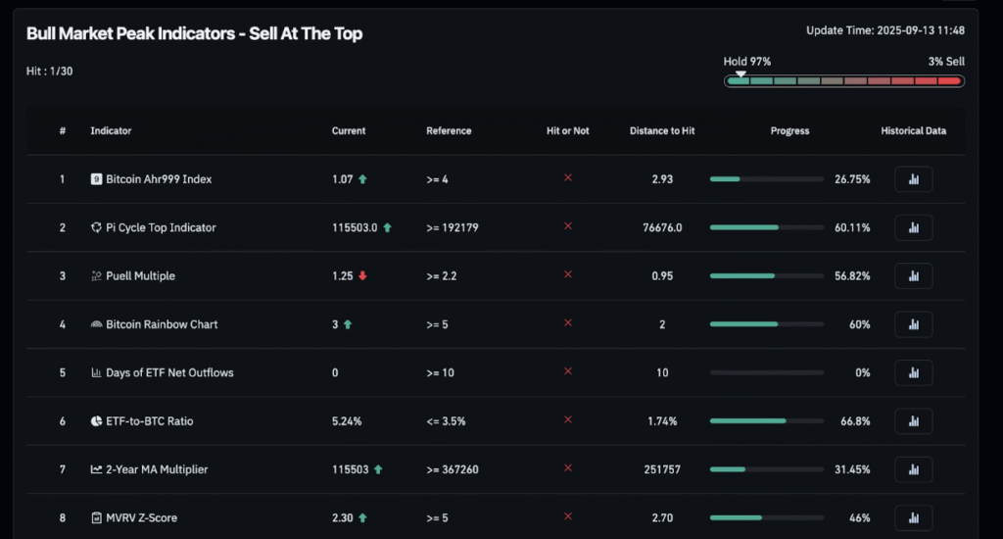
Task: Open the Pi Cycle Top Indicator link
Action: [161, 228]
